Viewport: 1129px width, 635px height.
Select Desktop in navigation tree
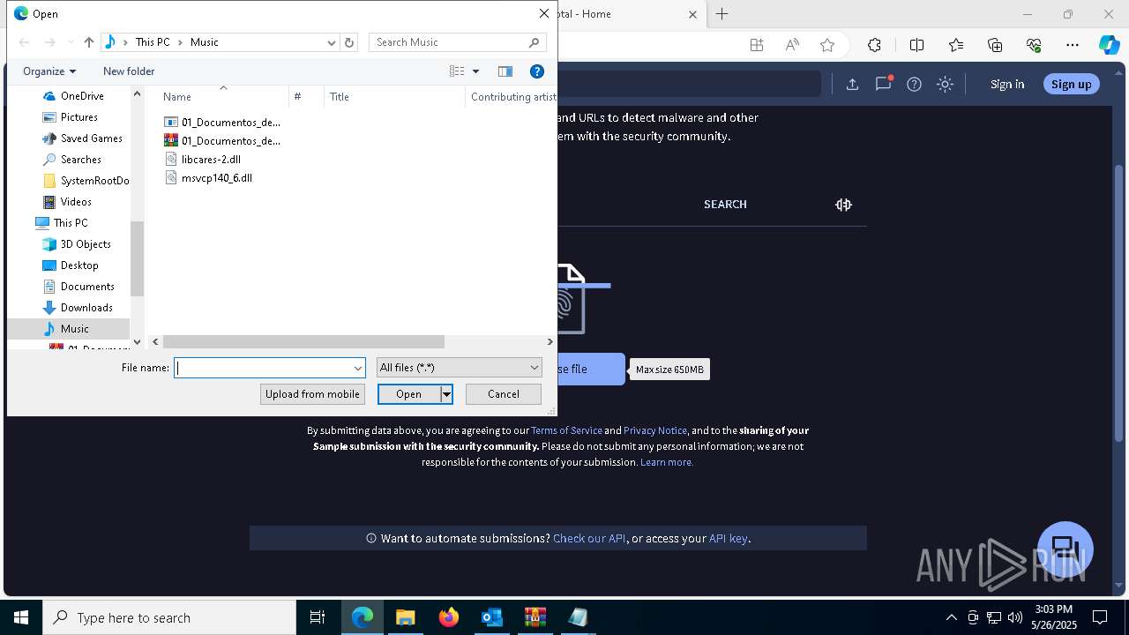pos(79,265)
